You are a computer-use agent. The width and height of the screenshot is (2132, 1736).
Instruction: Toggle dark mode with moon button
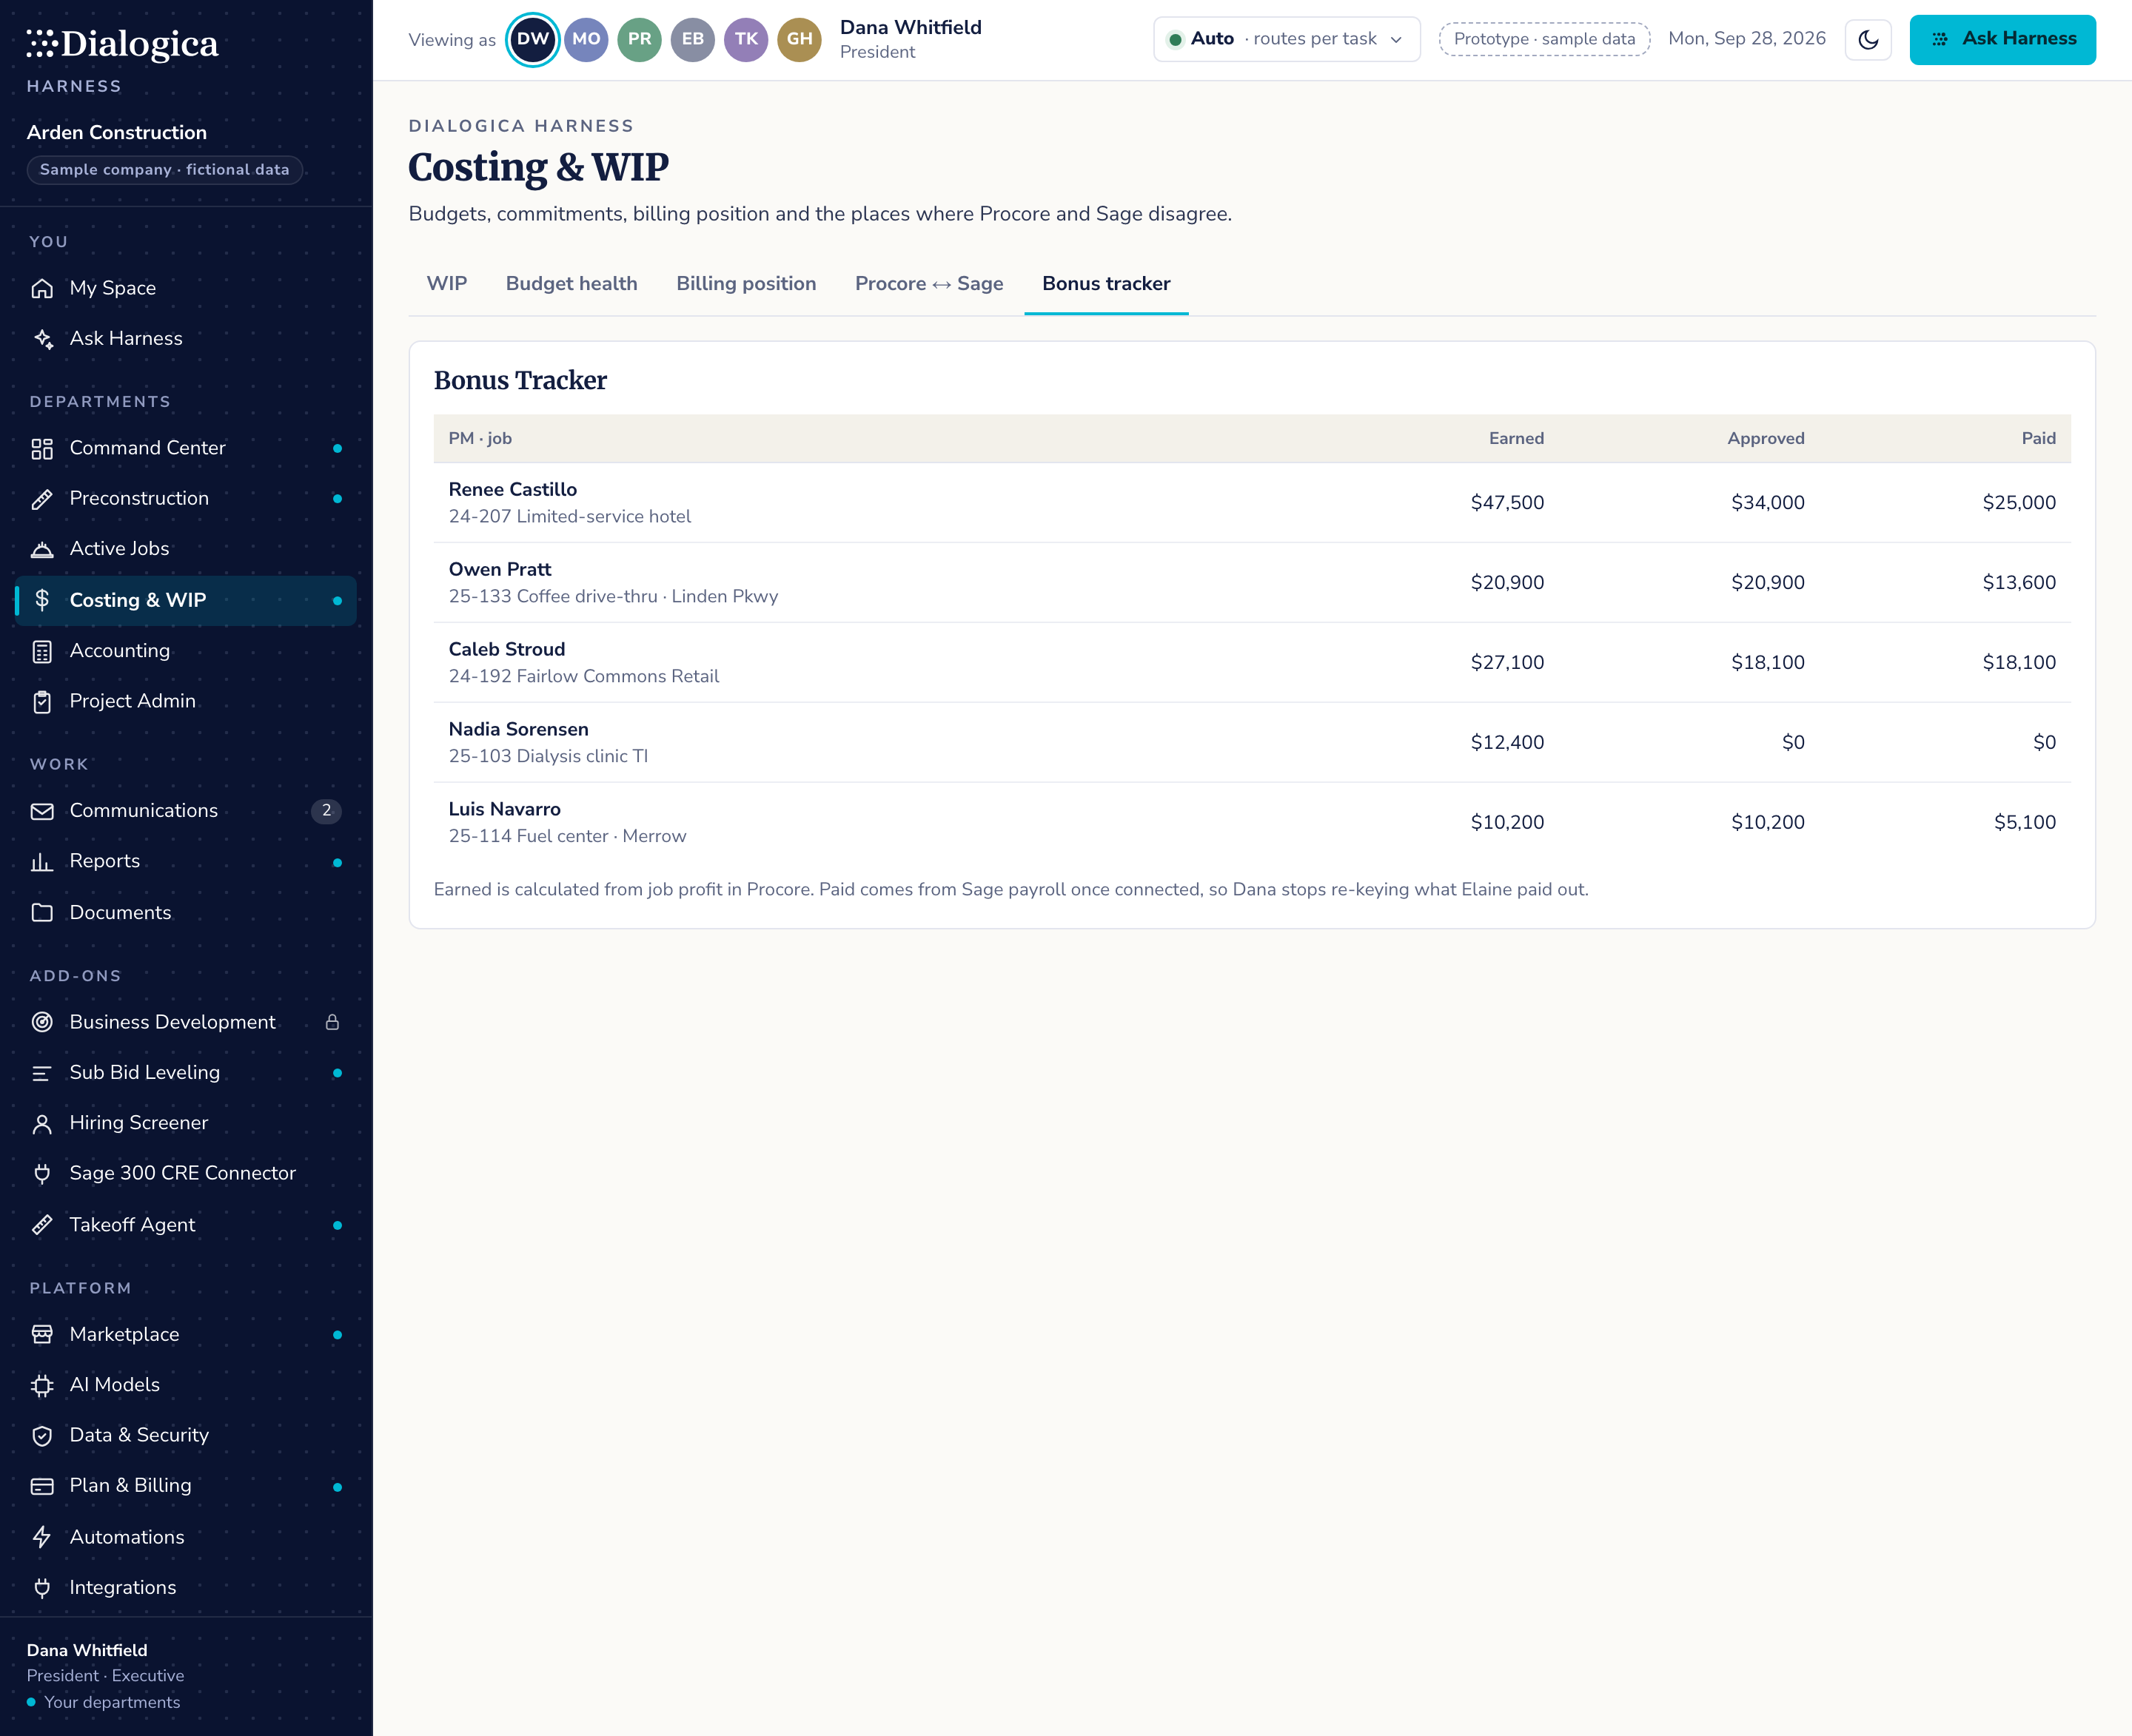click(1868, 40)
